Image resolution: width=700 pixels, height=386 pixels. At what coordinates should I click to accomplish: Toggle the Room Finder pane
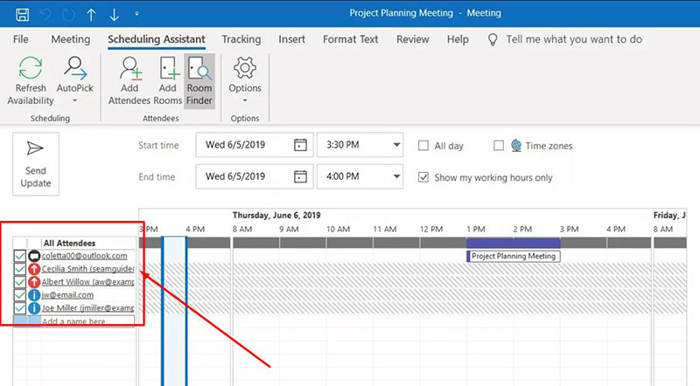(x=199, y=80)
